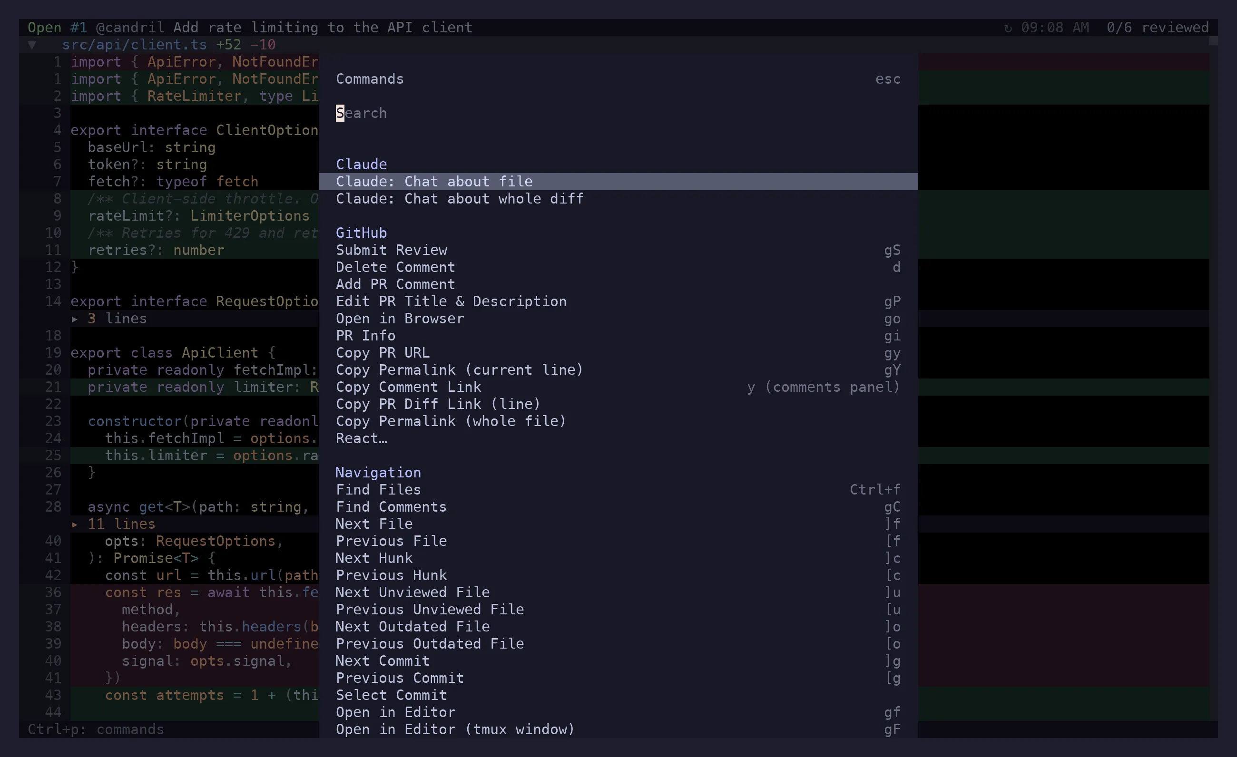Viewport: 1237px width, 757px height.
Task: Click the scrollbar thumb at top right
Action: pos(1213,40)
